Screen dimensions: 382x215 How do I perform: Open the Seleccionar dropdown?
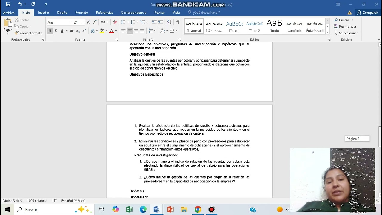(x=346, y=33)
